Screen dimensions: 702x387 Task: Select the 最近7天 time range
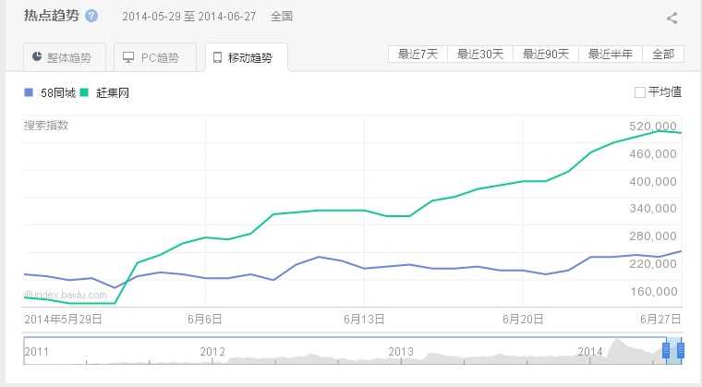coord(418,54)
